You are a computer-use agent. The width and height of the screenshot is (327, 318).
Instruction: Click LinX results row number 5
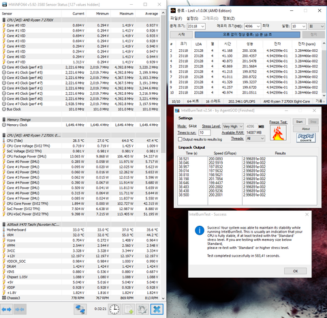point(246,66)
